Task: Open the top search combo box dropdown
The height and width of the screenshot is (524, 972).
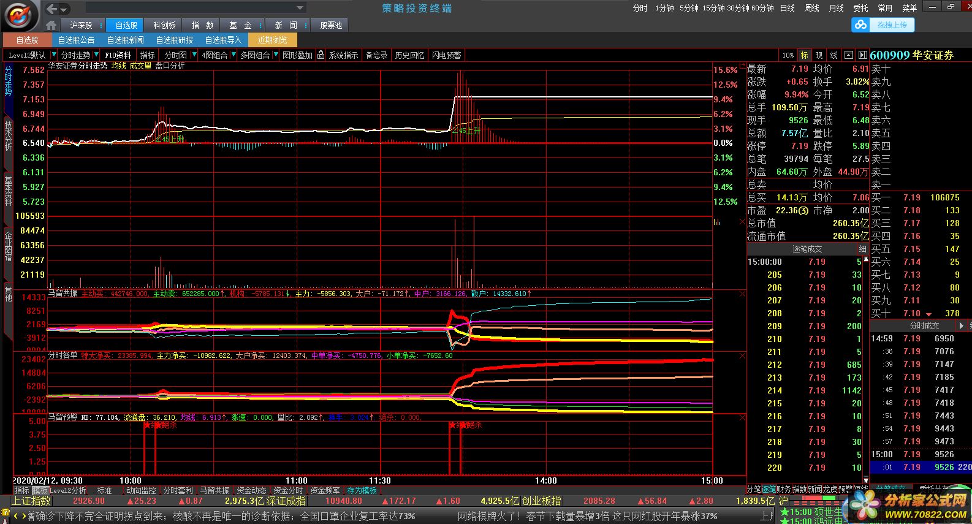Action: tap(300, 8)
